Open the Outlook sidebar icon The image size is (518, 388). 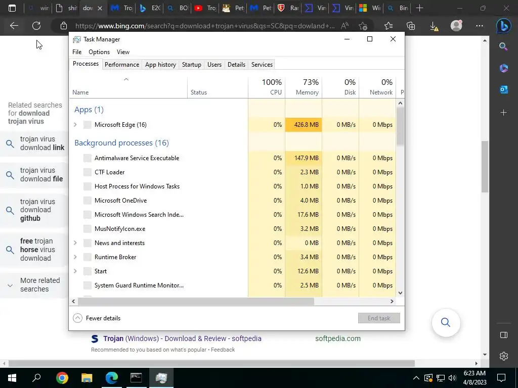[x=503, y=89]
